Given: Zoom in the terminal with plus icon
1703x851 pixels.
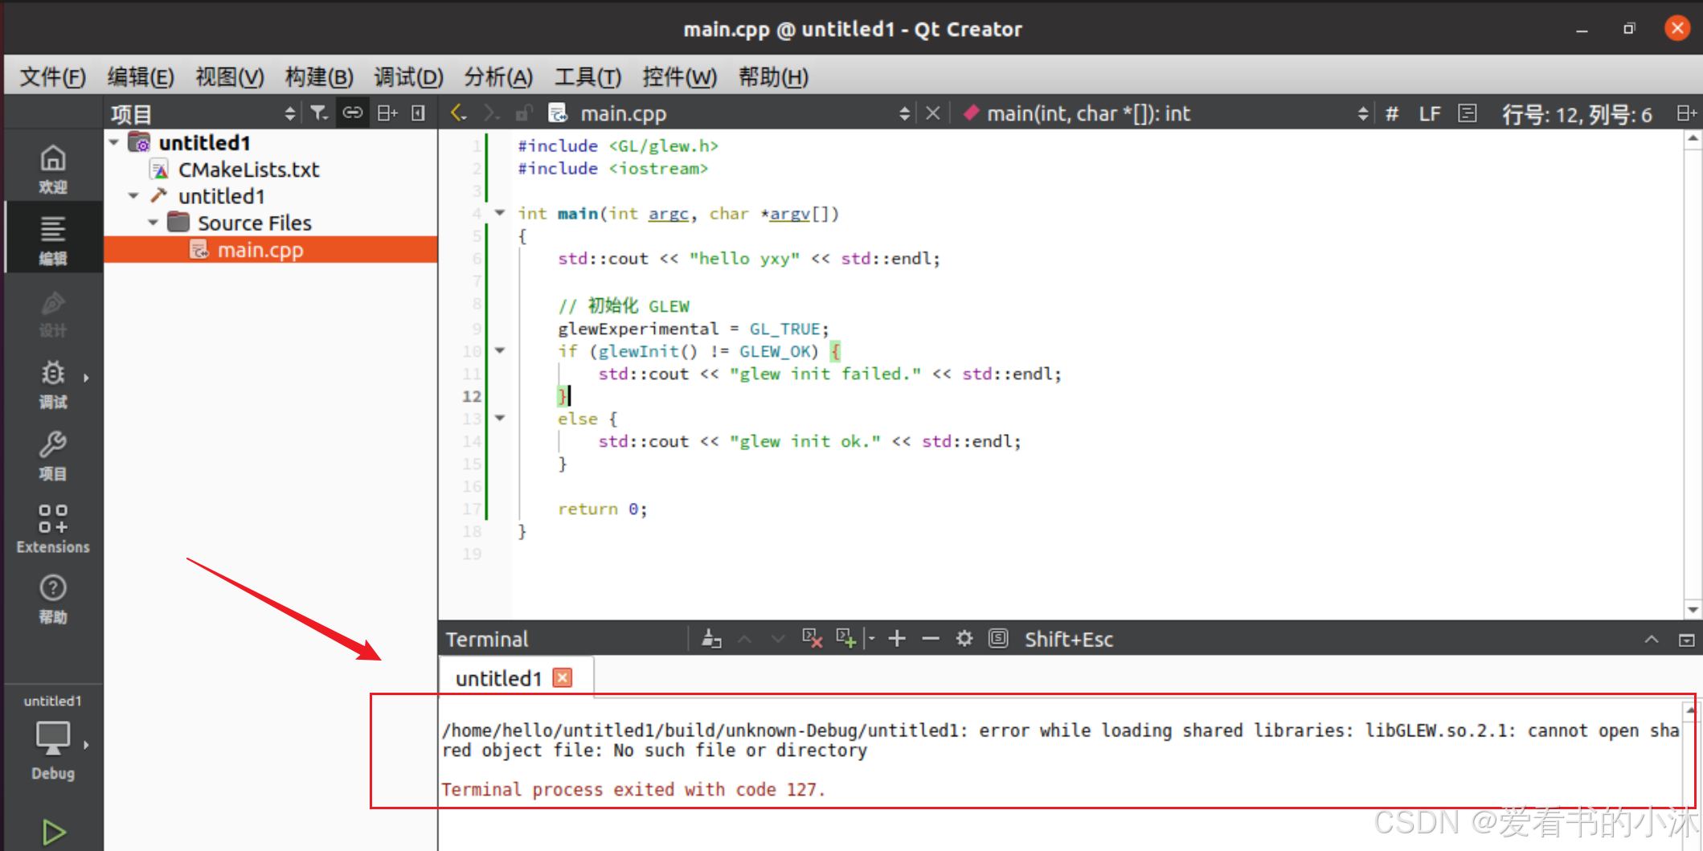Looking at the screenshot, I should [897, 639].
